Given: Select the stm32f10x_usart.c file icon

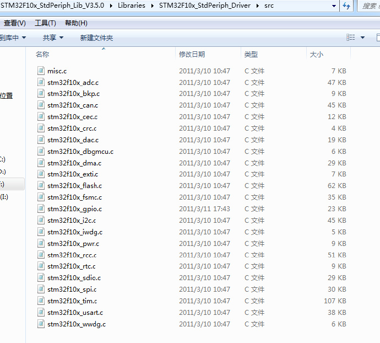Looking at the screenshot, I should (x=41, y=313).
